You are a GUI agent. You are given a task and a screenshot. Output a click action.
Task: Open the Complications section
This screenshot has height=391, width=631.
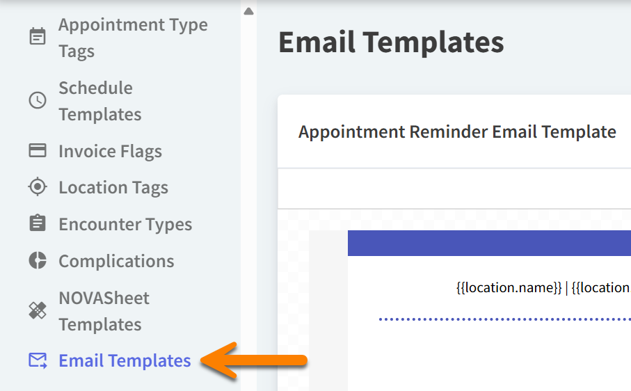116,261
